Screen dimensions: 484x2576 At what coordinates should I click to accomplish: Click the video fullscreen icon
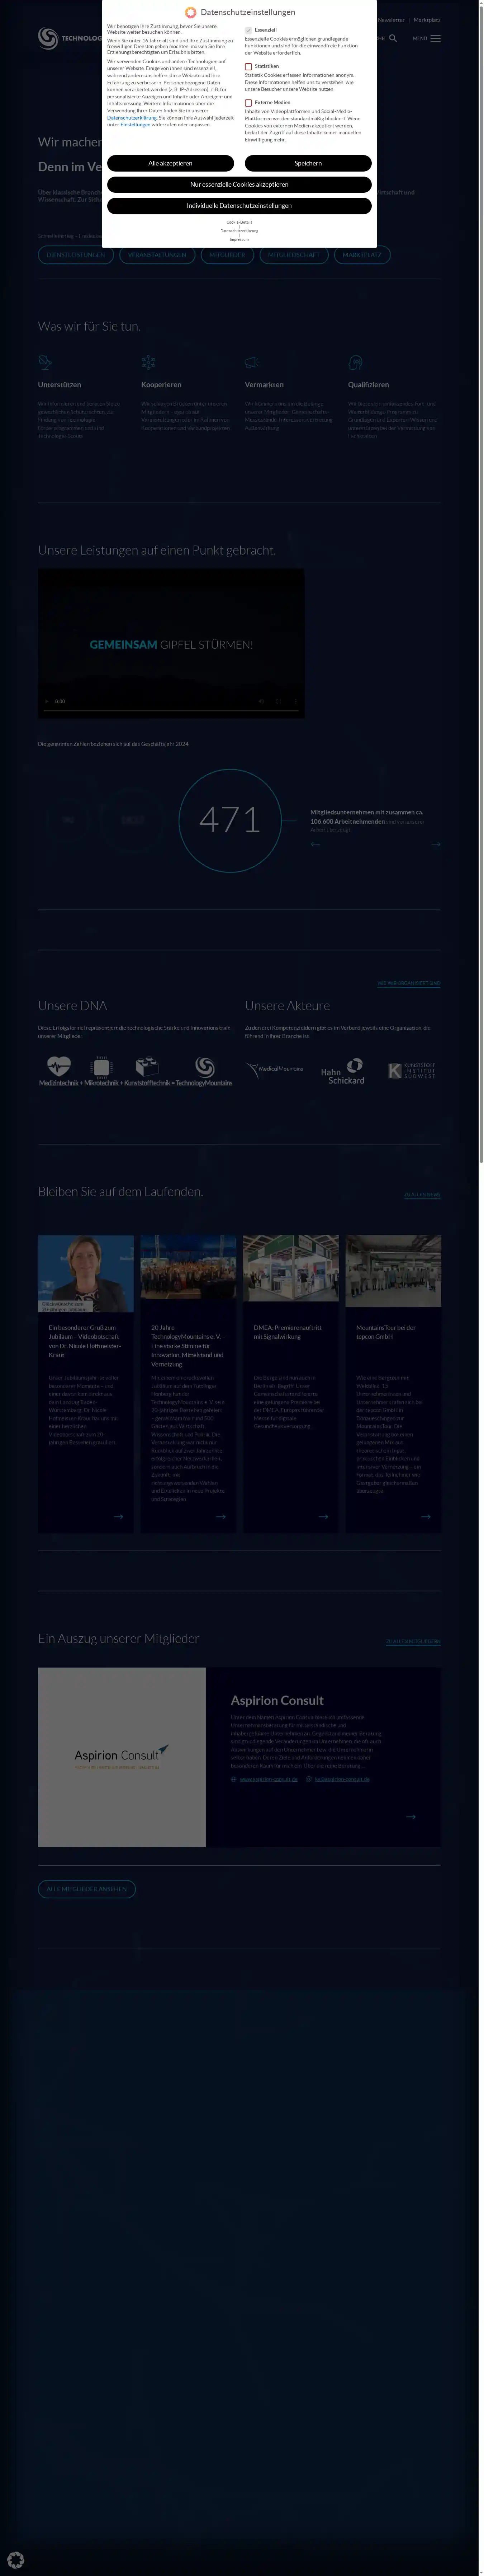coord(279,701)
